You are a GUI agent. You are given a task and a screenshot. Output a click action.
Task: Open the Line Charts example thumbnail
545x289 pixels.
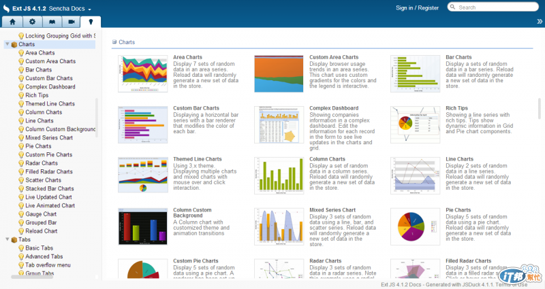(x=415, y=175)
